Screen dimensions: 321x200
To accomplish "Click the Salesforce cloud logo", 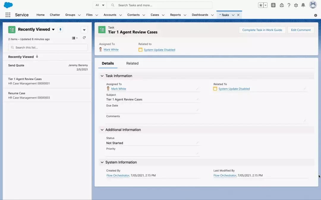I will (8, 5).
